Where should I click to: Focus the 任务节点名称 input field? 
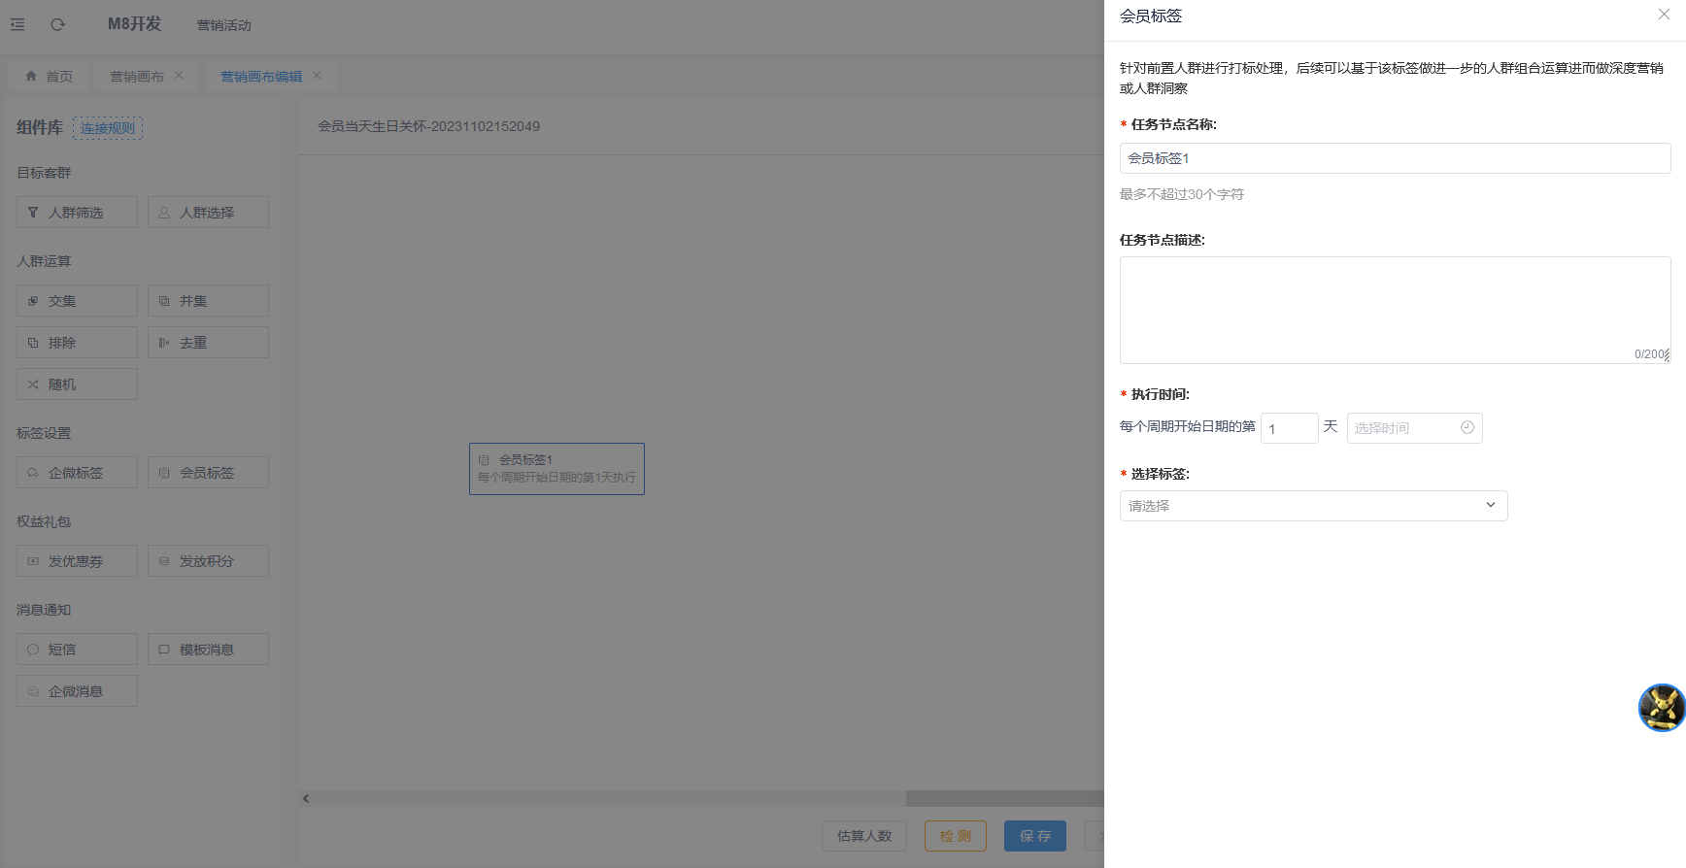(1395, 158)
